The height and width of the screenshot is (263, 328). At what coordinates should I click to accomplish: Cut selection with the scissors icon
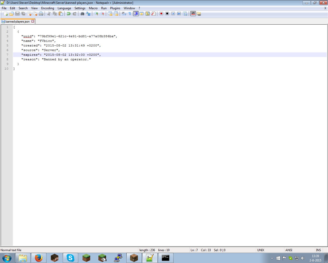(x=49, y=14)
